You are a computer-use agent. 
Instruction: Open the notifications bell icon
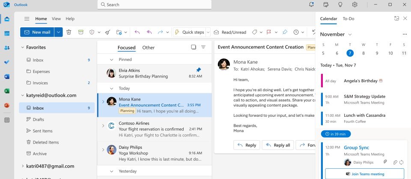(311, 5)
